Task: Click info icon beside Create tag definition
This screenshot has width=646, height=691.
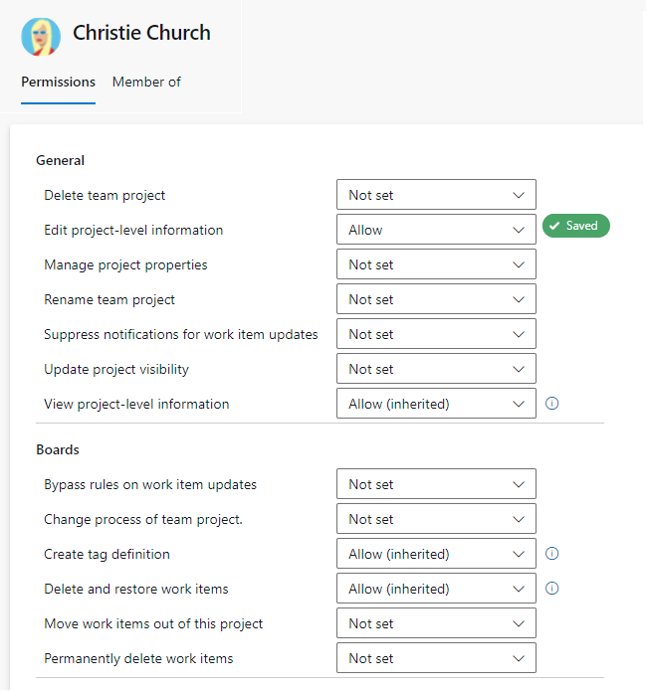Action: coord(552,554)
